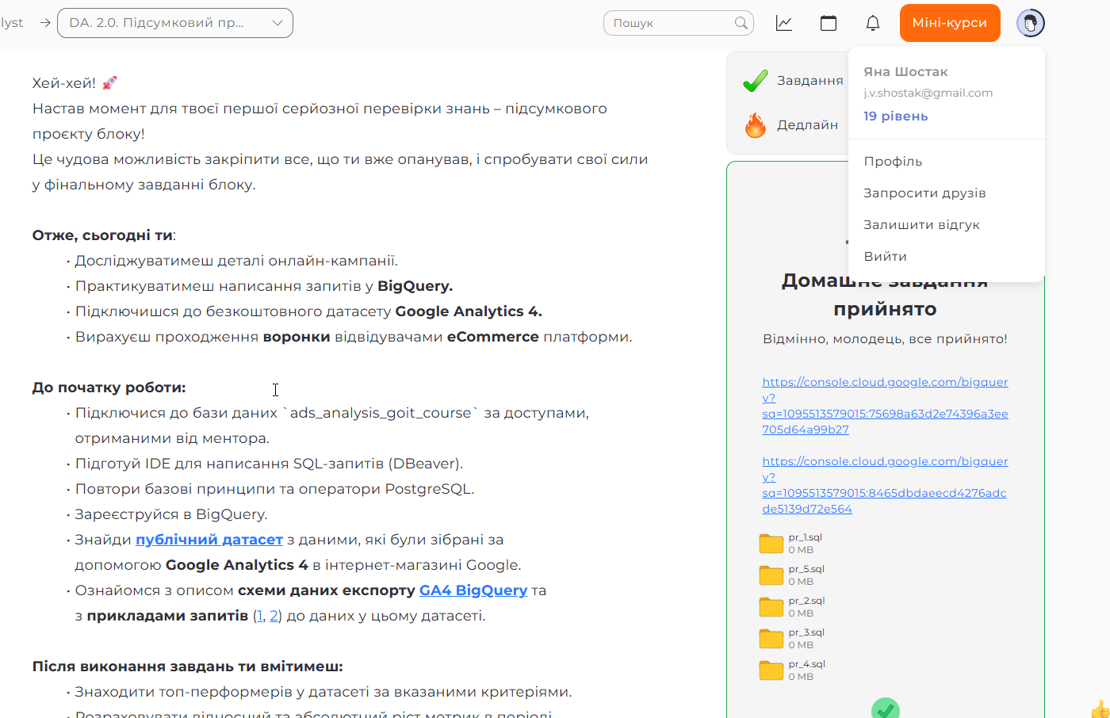1110x718 pixels.
Task: Click the green Завдання checkmark
Action: [755, 81]
